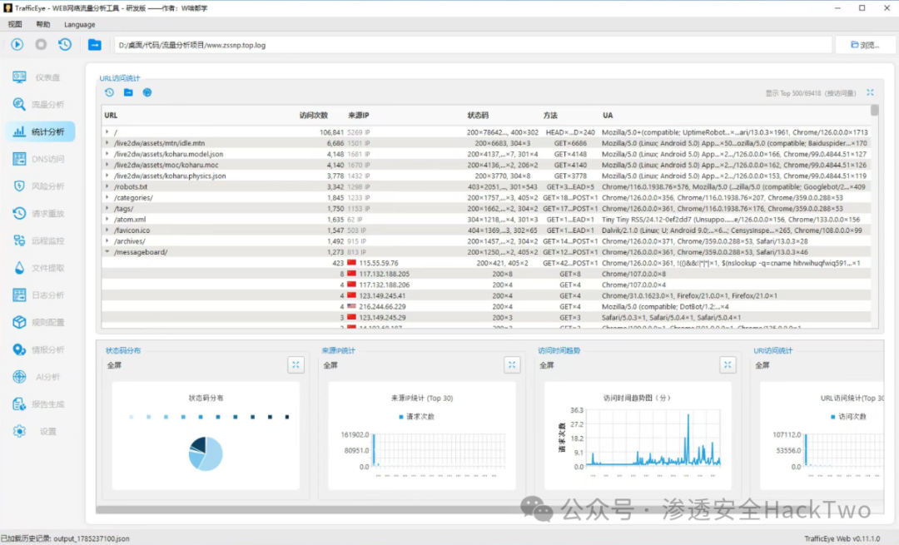The image size is (899, 545).
Task: Toggle the 请求次数 legend in 来源IP统计 chart
Action: point(416,417)
